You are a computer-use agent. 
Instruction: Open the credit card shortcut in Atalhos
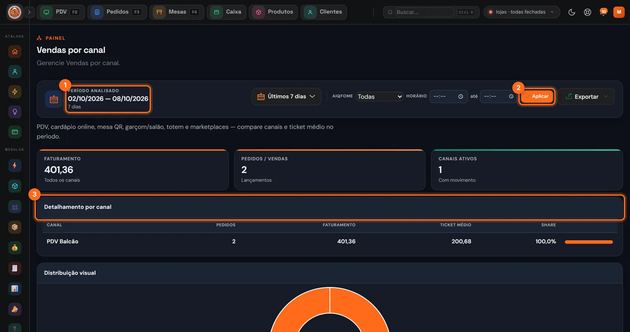(x=15, y=132)
